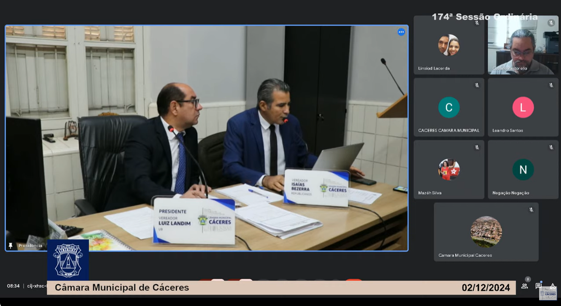Open more options on the main video
The height and width of the screenshot is (306, 561).
[401, 32]
